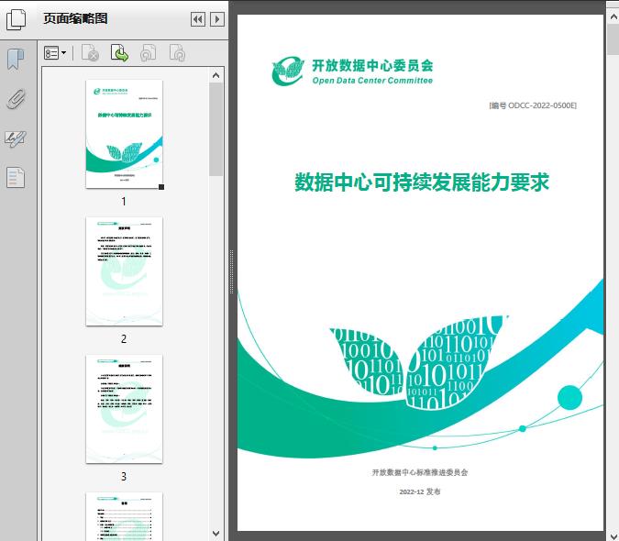Screen dimensions: 619x541
Task: Select page 3 thumbnail
Action: click(x=124, y=409)
